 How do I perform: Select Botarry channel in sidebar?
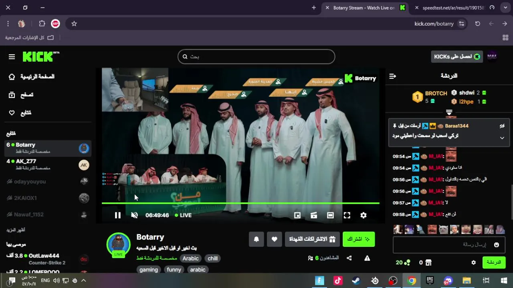click(47, 148)
